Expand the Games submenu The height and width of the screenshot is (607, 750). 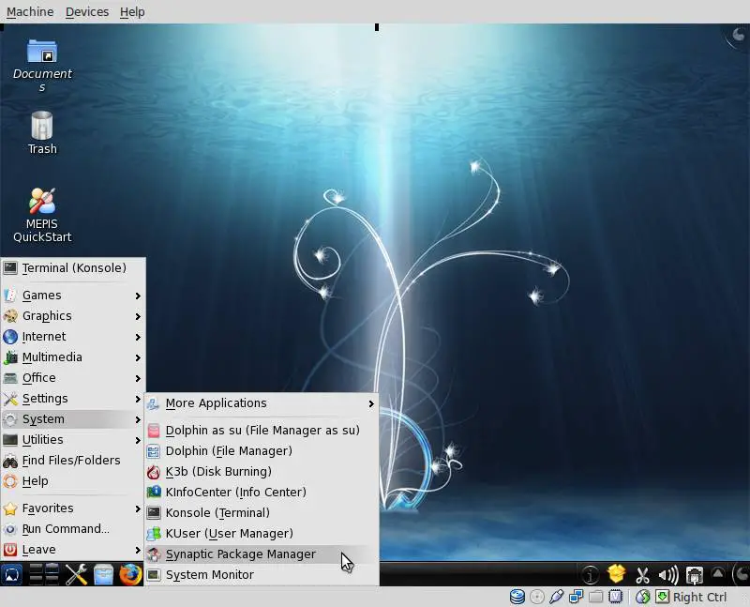click(x=73, y=296)
